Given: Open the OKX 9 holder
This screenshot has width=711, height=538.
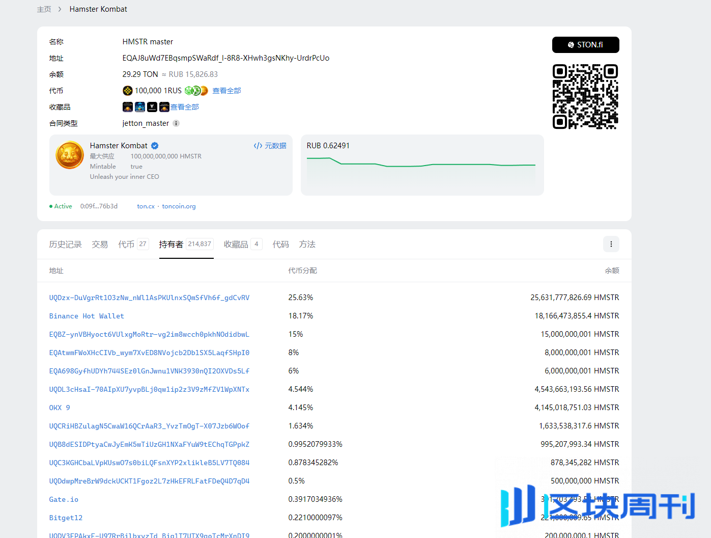Looking at the screenshot, I should point(60,408).
